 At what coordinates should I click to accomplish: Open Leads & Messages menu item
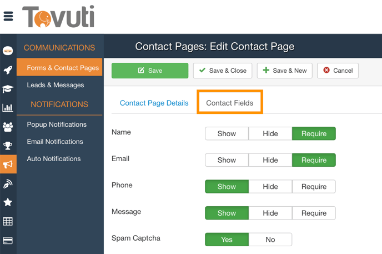[x=56, y=85]
